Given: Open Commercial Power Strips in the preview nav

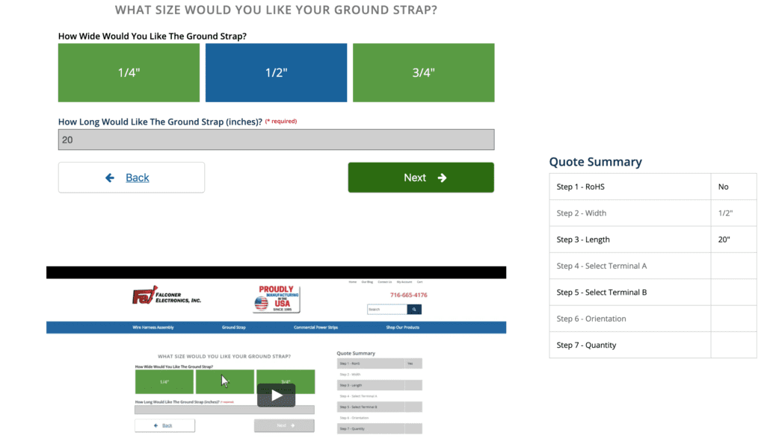Looking at the screenshot, I should 316,328.
